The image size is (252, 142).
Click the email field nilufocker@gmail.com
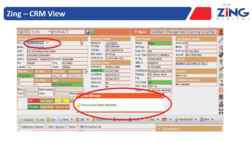point(67,84)
